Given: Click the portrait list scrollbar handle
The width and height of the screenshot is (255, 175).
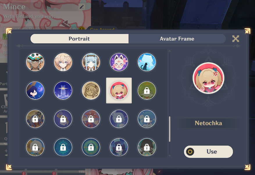Looking at the screenshot, I should point(170,129).
